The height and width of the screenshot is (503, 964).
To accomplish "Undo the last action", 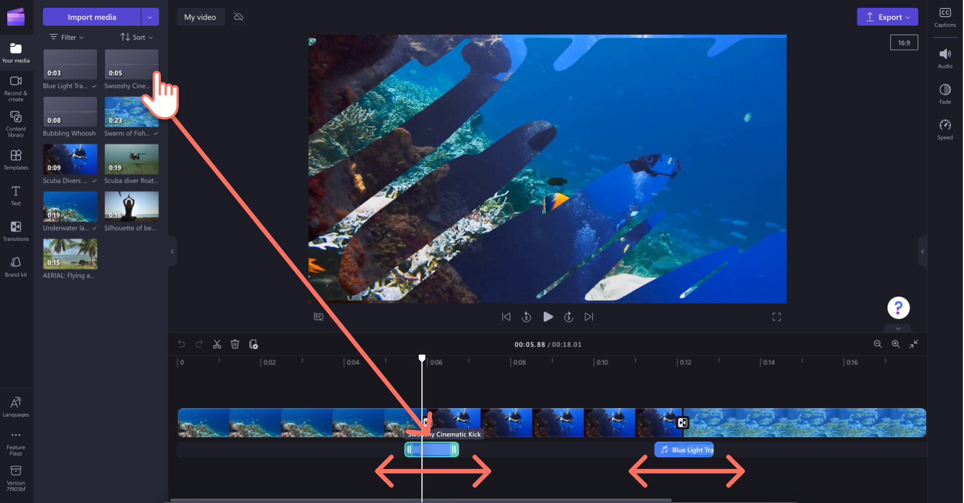I will pos(181,344).
